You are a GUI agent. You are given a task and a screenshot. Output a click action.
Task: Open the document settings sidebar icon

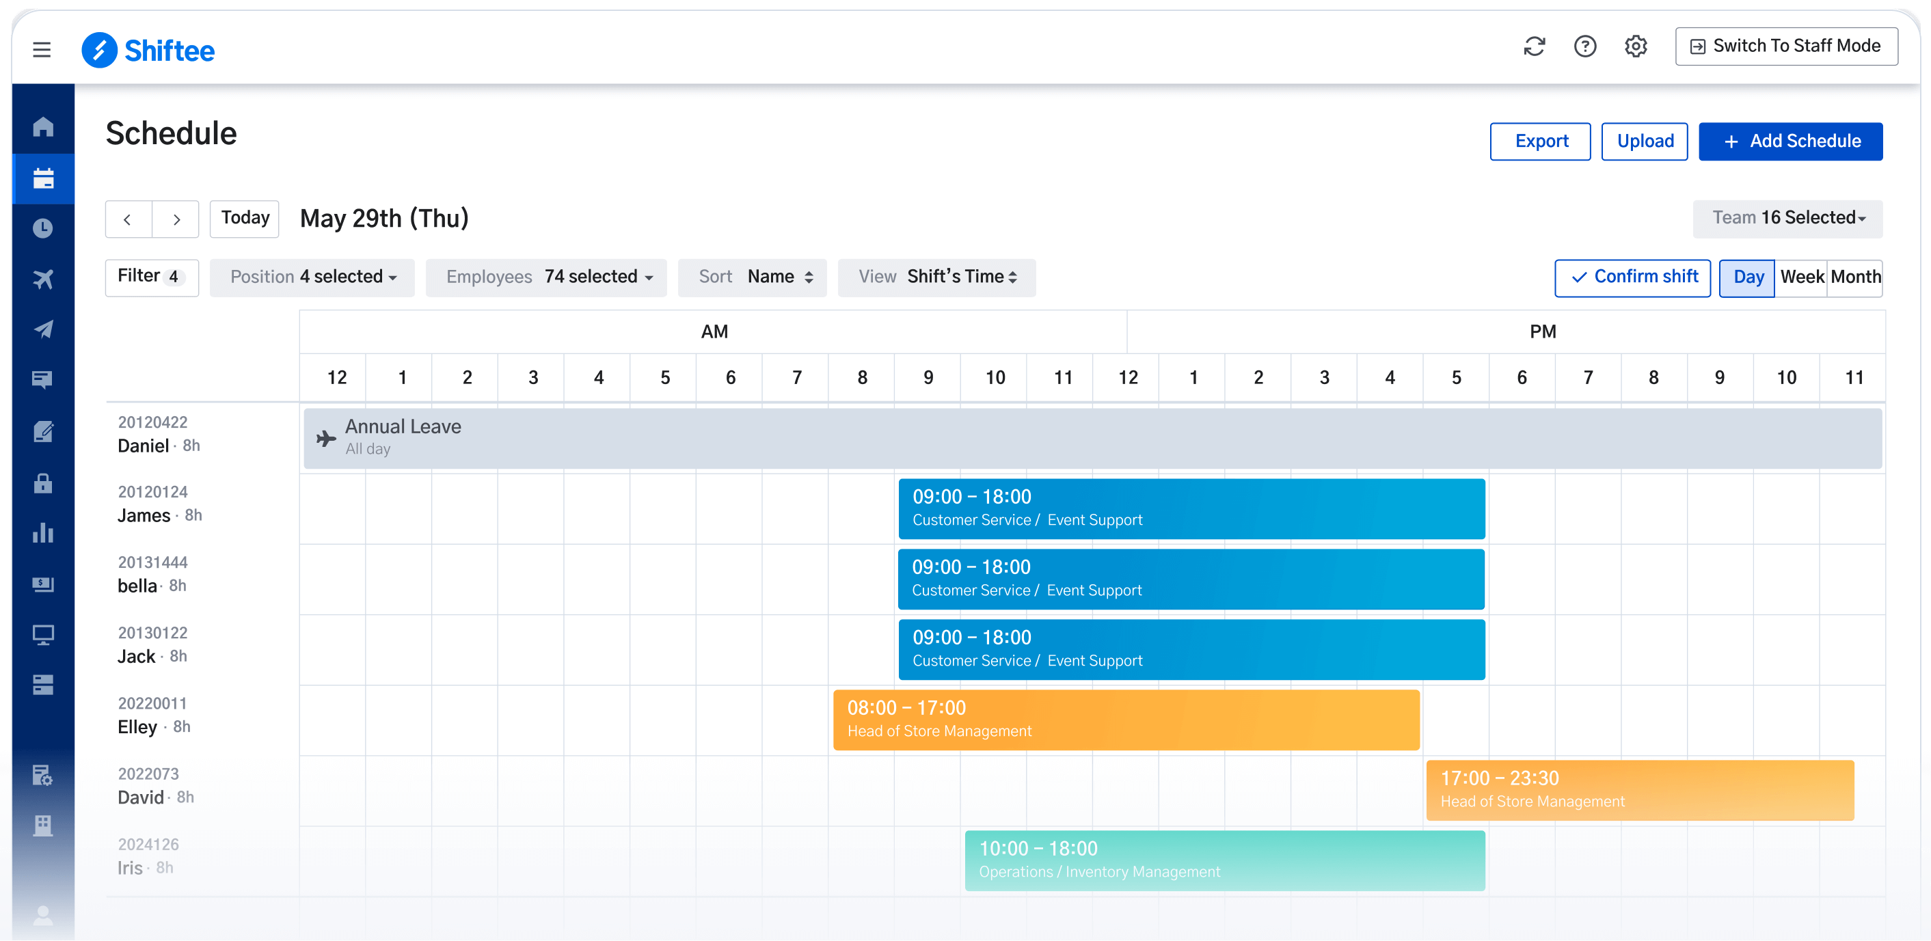[43, 776]
